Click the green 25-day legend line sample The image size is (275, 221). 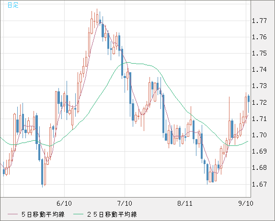click(x=78, y=214)
